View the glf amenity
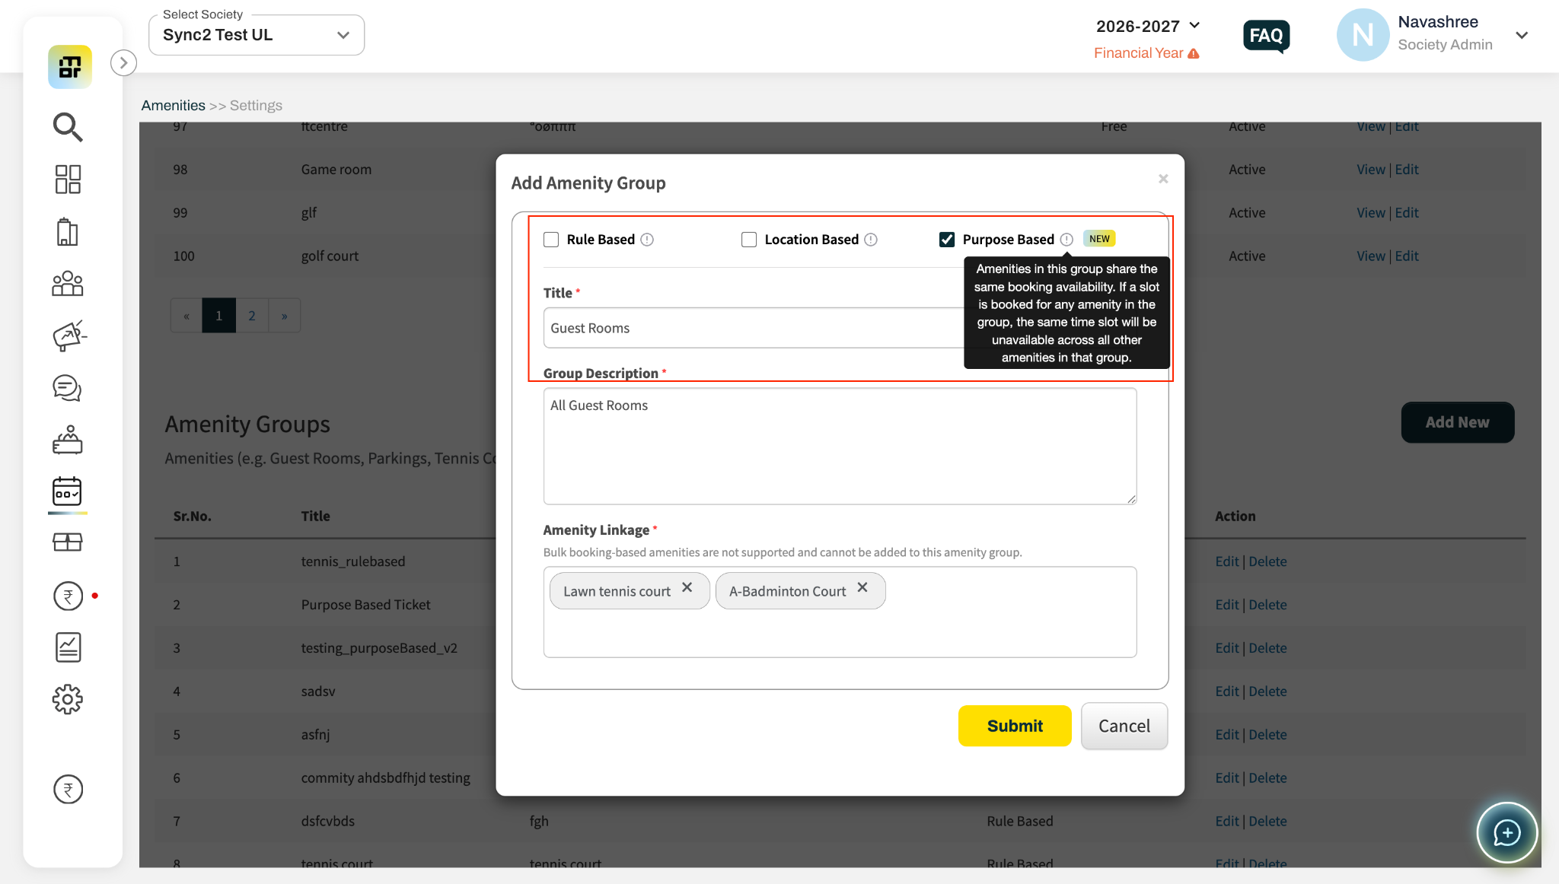The height and width of the screenshot is (884, 1559). (x=1370, y=213)
